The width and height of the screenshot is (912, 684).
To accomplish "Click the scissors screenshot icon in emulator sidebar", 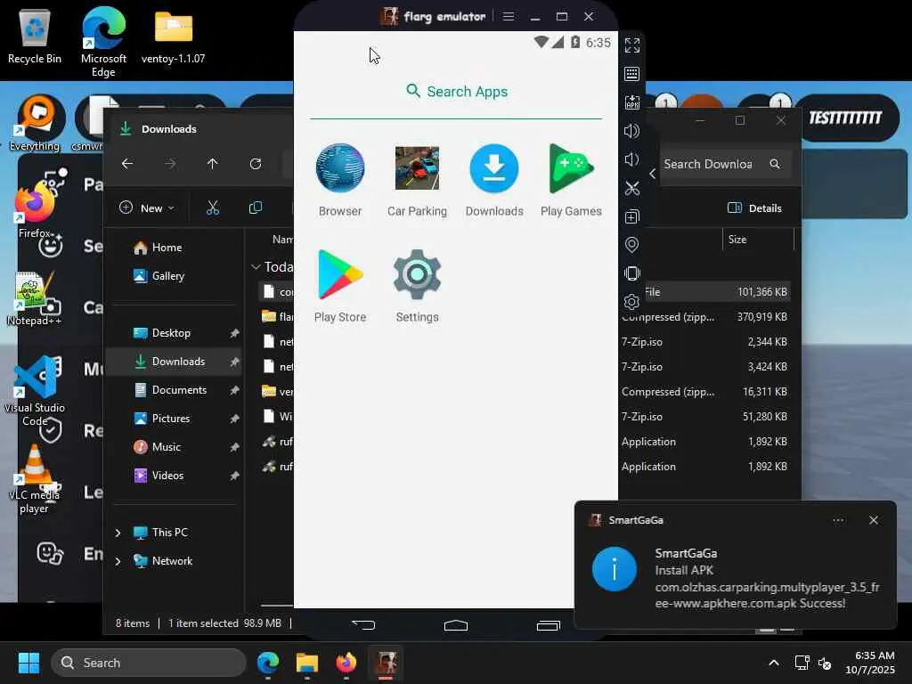I will pos(631,188).
